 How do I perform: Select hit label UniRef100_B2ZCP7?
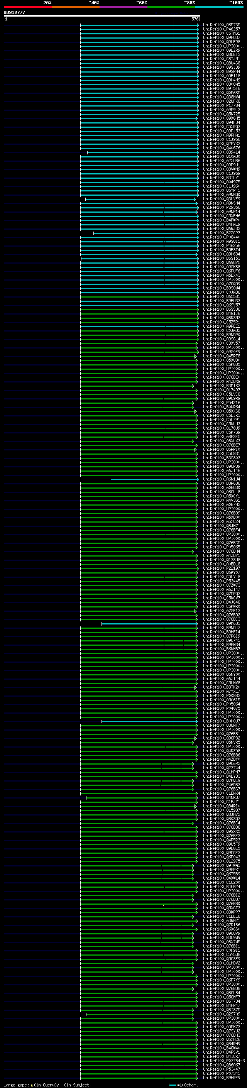tap(222, 233)
